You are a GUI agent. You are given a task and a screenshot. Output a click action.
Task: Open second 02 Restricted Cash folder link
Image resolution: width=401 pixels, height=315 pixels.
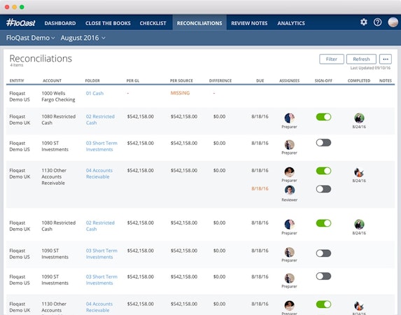coord(100,226)
